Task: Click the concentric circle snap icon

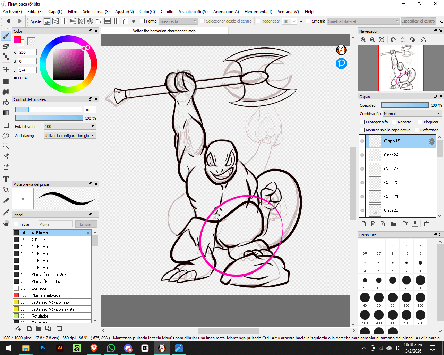Action: pyautogui.click(x=90, y=21)
